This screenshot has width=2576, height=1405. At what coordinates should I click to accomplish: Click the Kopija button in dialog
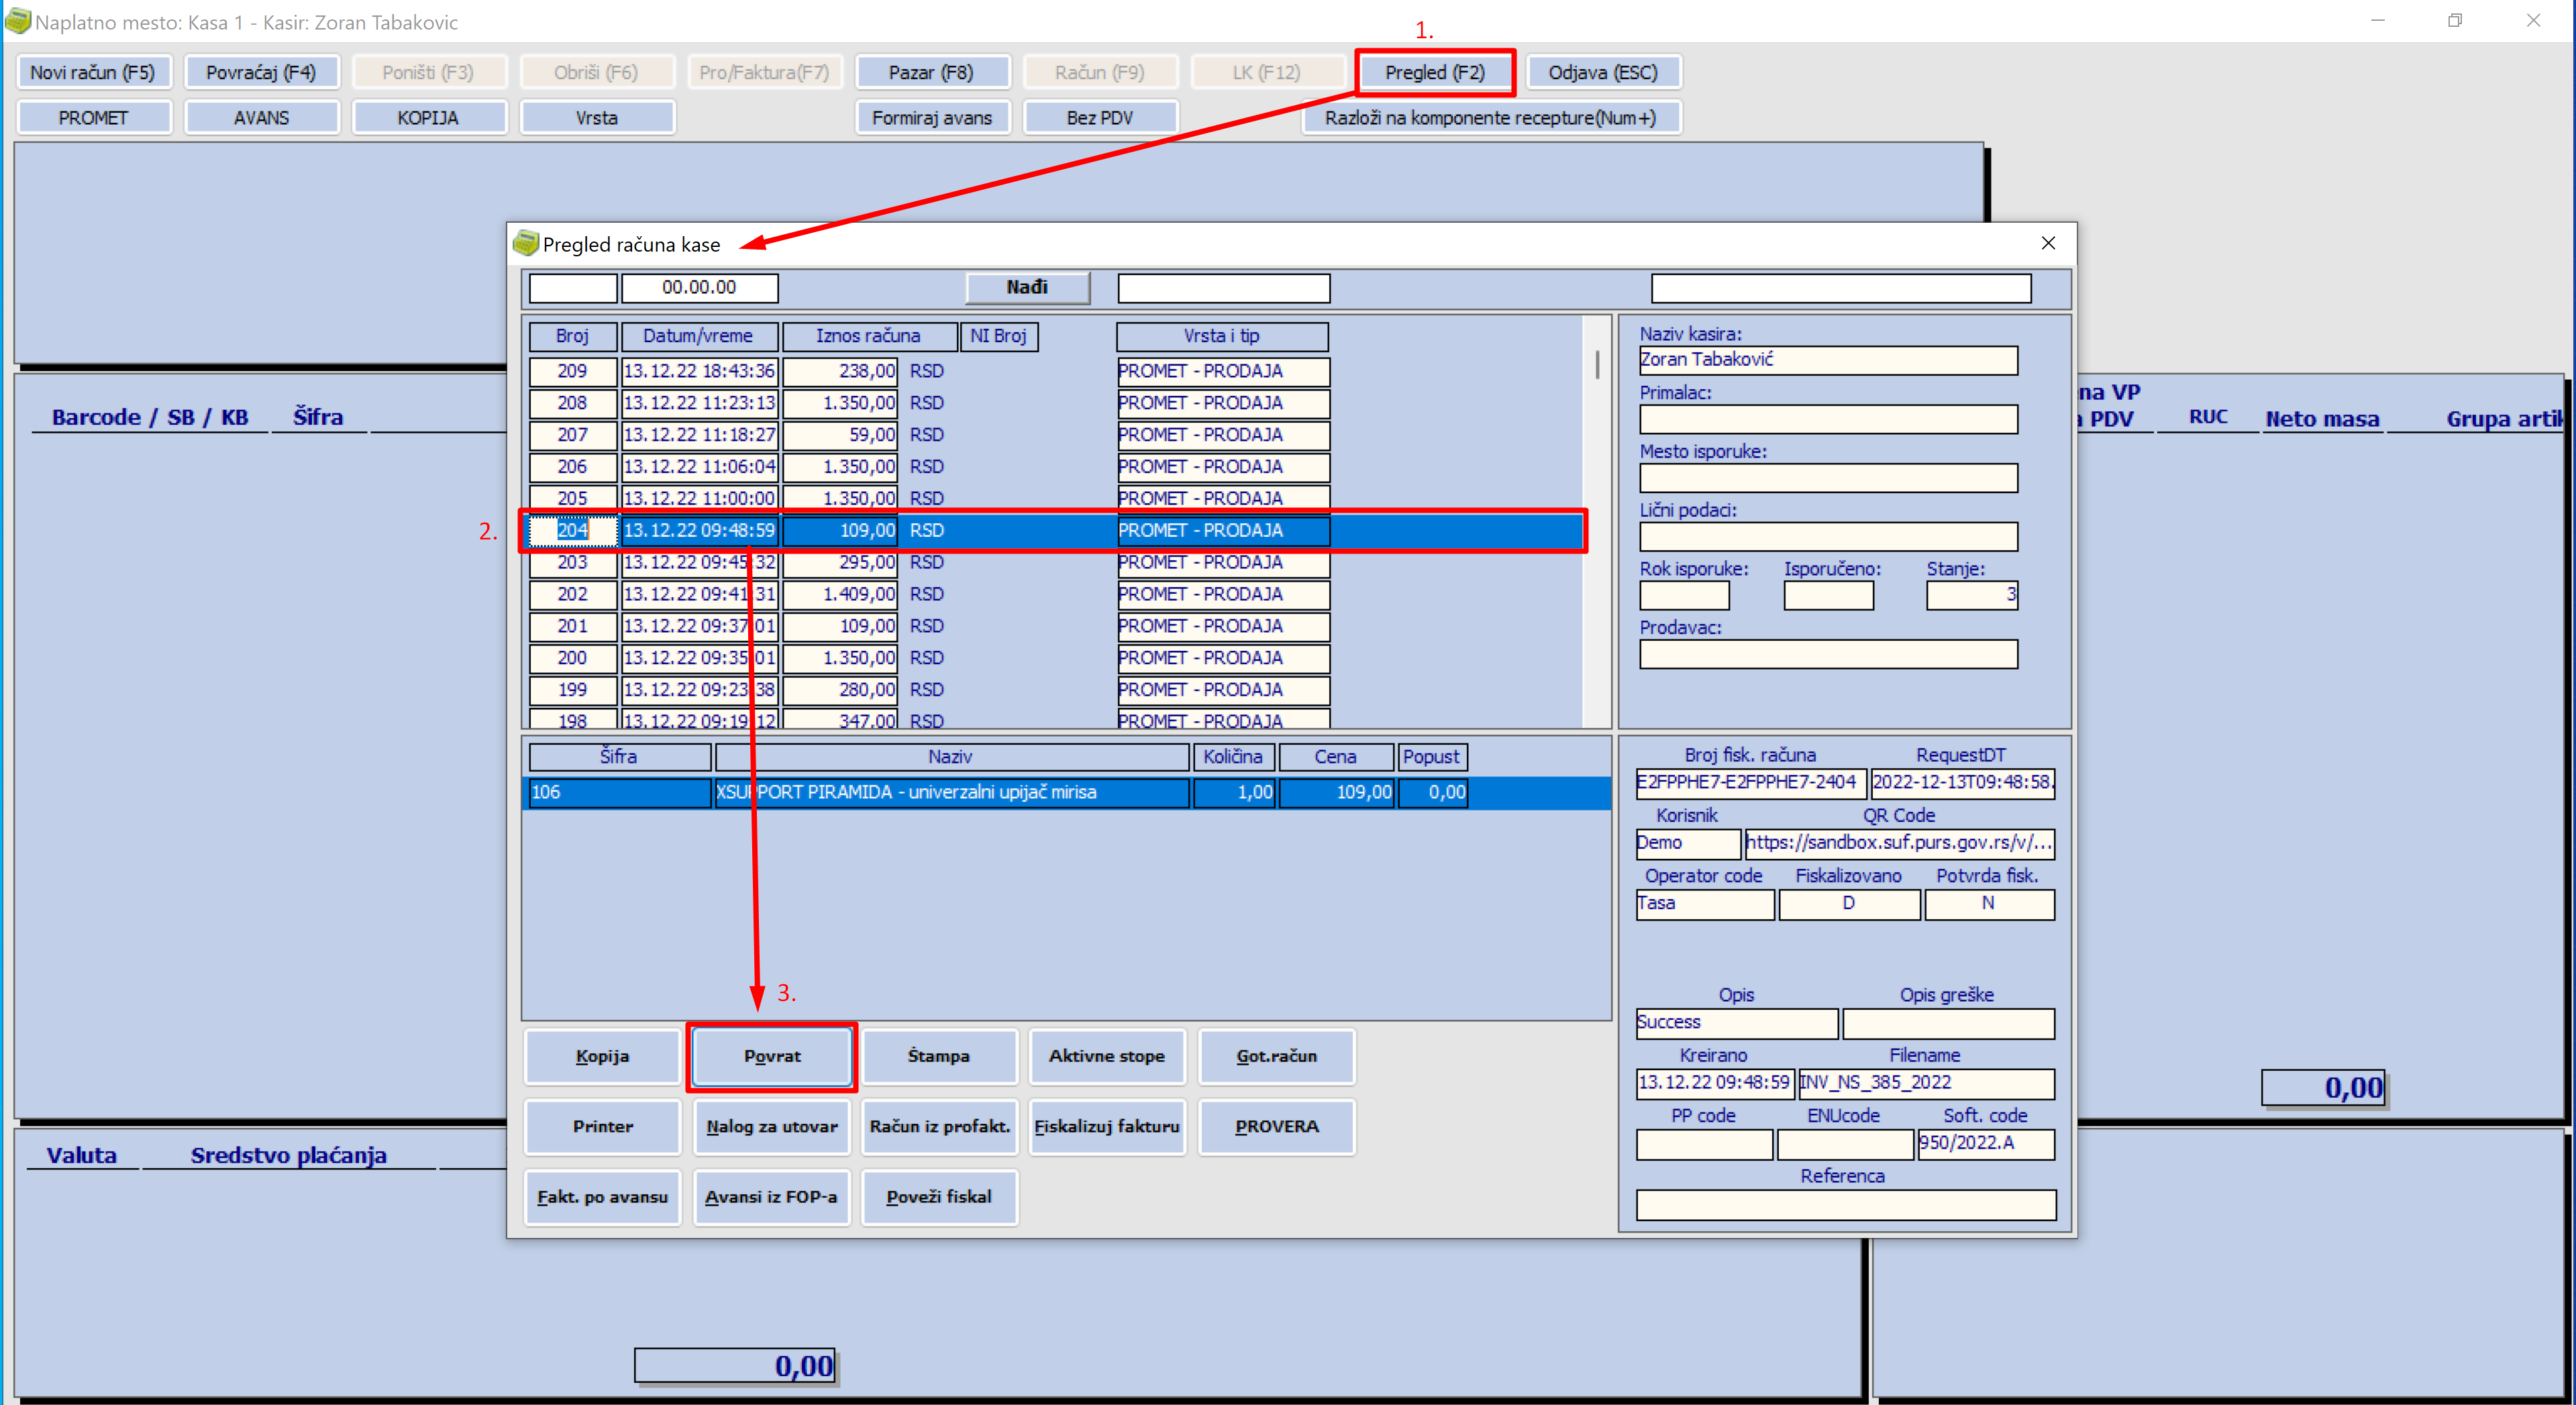point(602,1056)
